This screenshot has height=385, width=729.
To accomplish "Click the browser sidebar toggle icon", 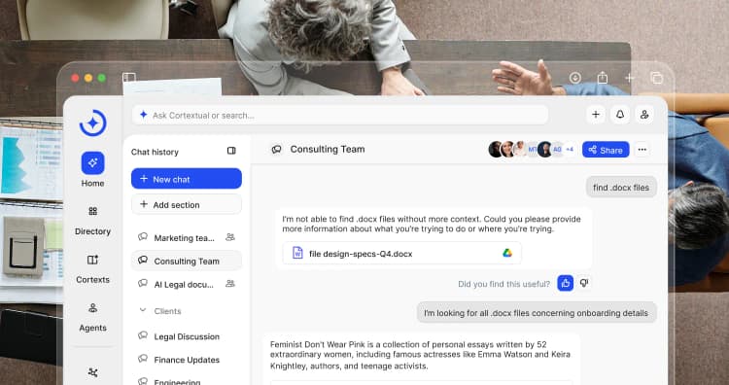I will [129, 77].
